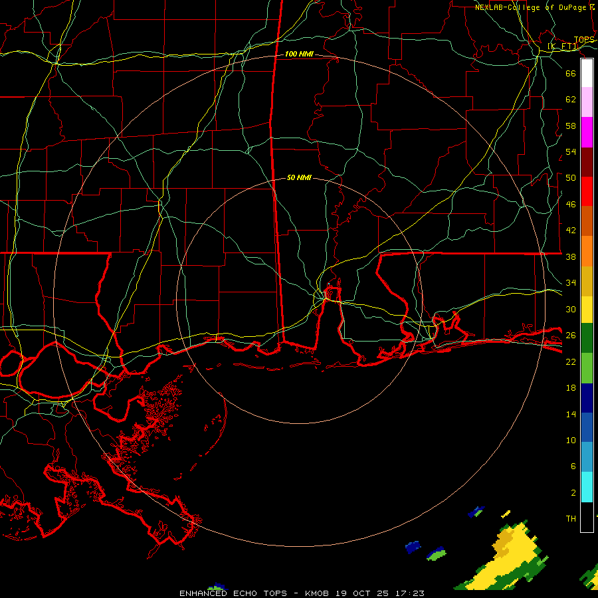Pick the gold legend color band
Viewport: 598px width, 598px height.
pyautogui.click(x=587, y=281)
